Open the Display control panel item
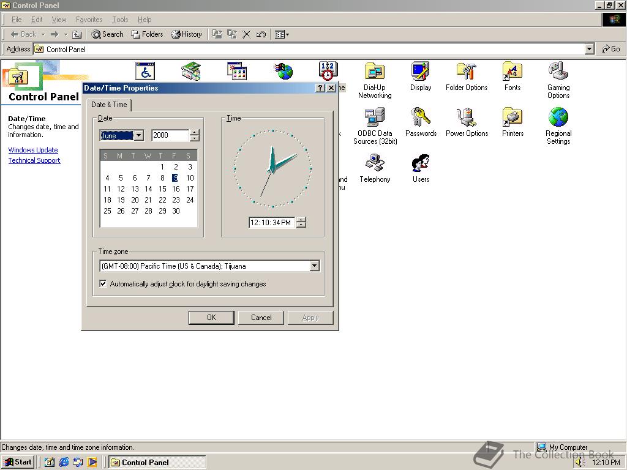This screenshot has width=627, height=470. 421,76
